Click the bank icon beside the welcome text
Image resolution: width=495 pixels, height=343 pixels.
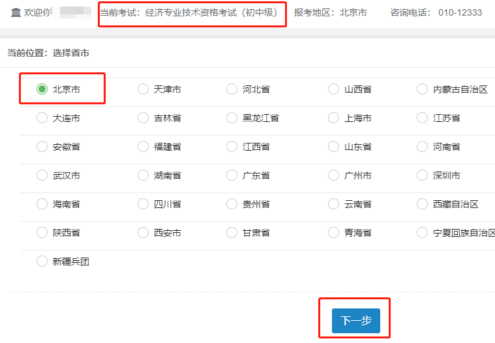pyautogui.click(x=16, y=12)
